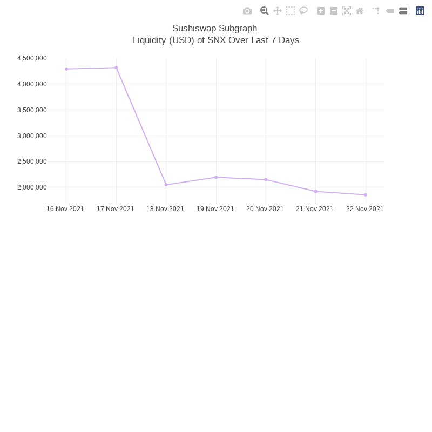This screenshot has height=432, width=432.
Task: Pick the Lasso Select tool
Action: coord(303,11)
